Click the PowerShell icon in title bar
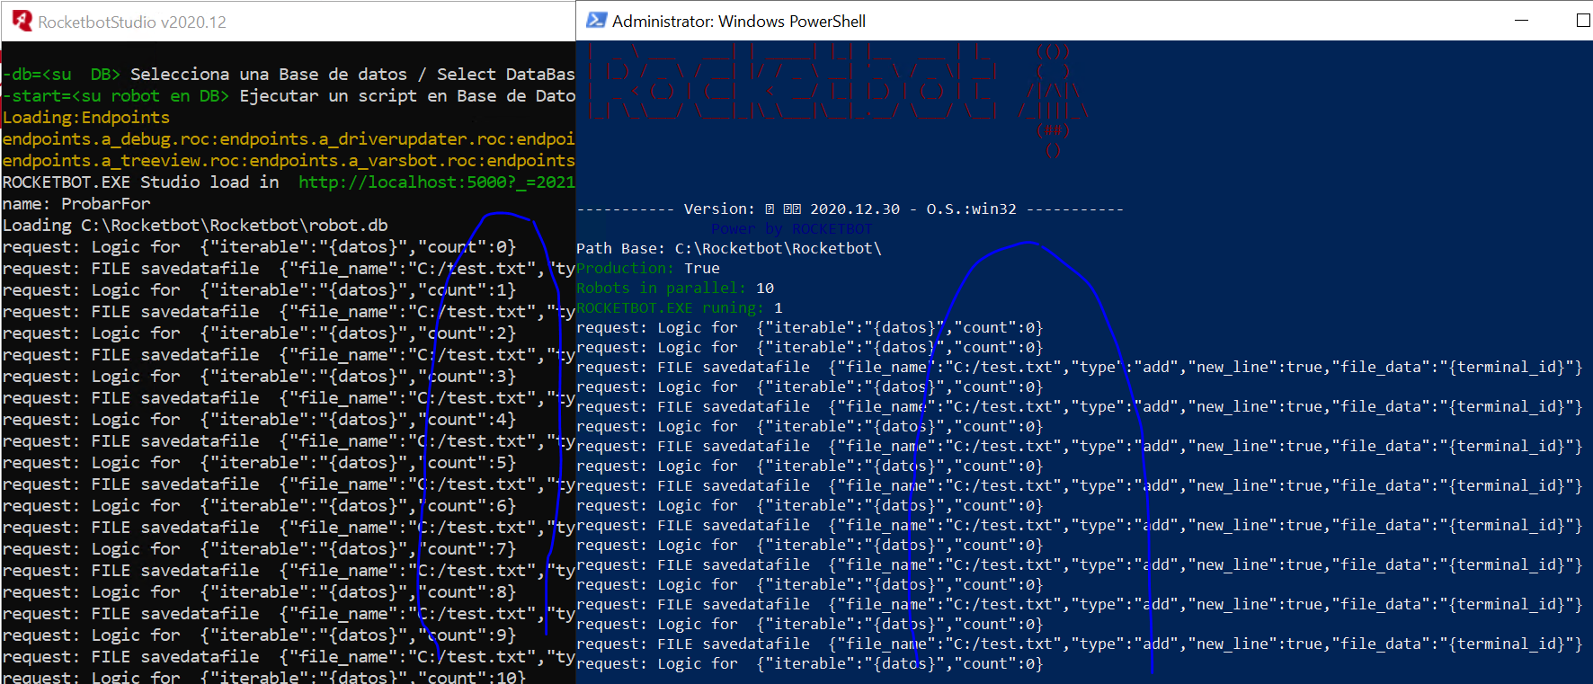 (x=595, y=21)
